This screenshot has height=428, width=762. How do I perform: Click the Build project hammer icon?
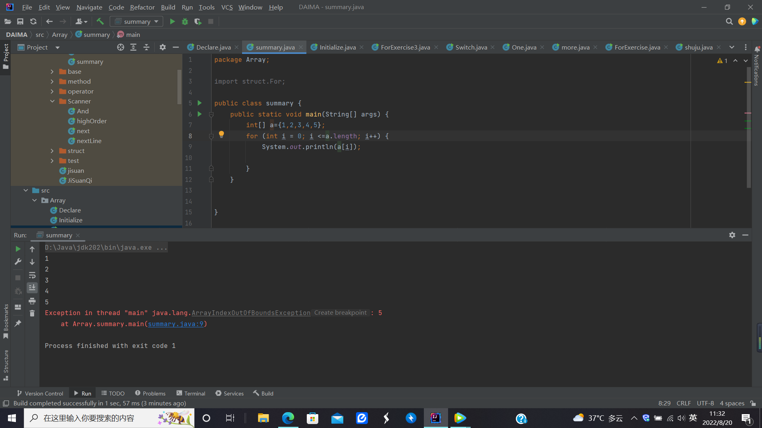[x=100, y=21]
